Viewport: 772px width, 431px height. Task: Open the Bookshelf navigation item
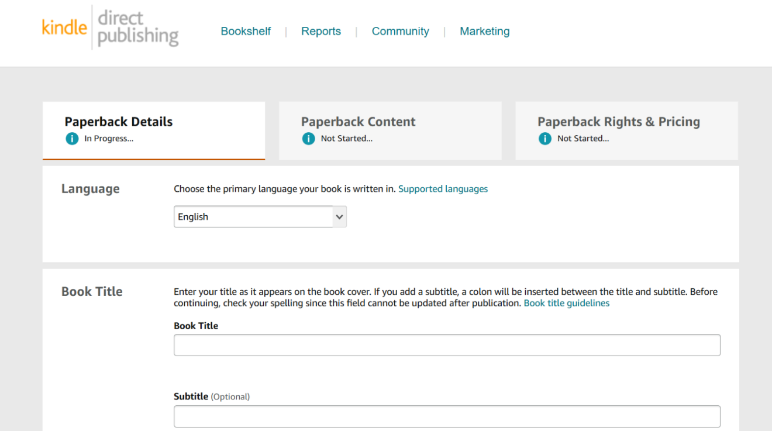tap(246, 32)
